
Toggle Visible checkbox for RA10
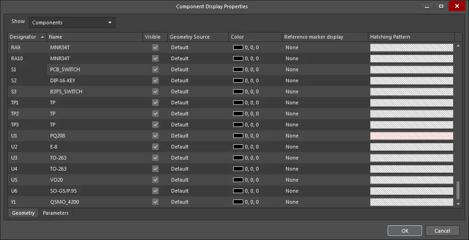click(x=155, y=58)
